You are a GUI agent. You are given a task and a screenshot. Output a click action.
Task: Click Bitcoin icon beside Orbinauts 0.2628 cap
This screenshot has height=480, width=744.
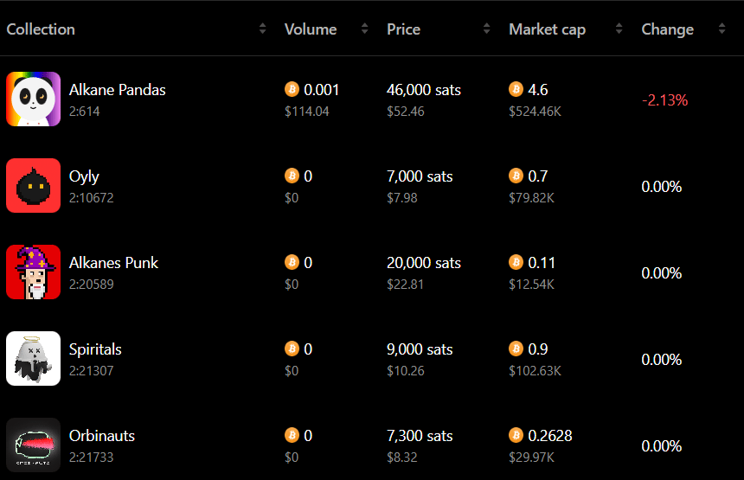pos(516,435)
